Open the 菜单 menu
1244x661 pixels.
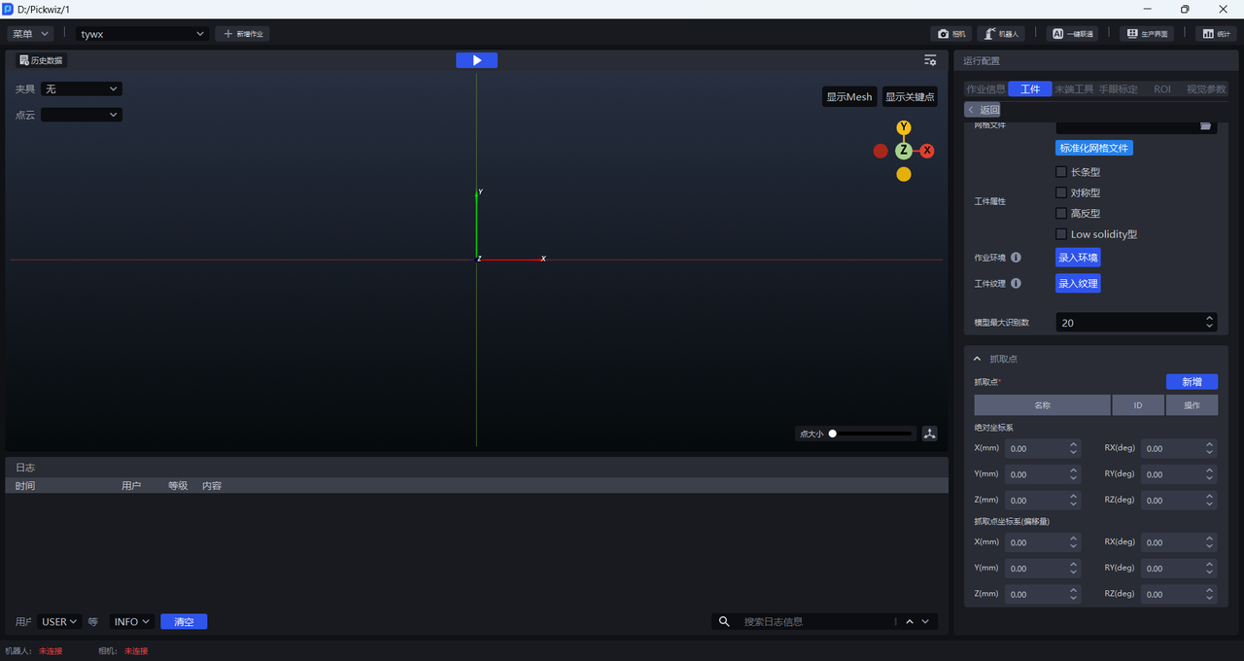coord(30,34)
